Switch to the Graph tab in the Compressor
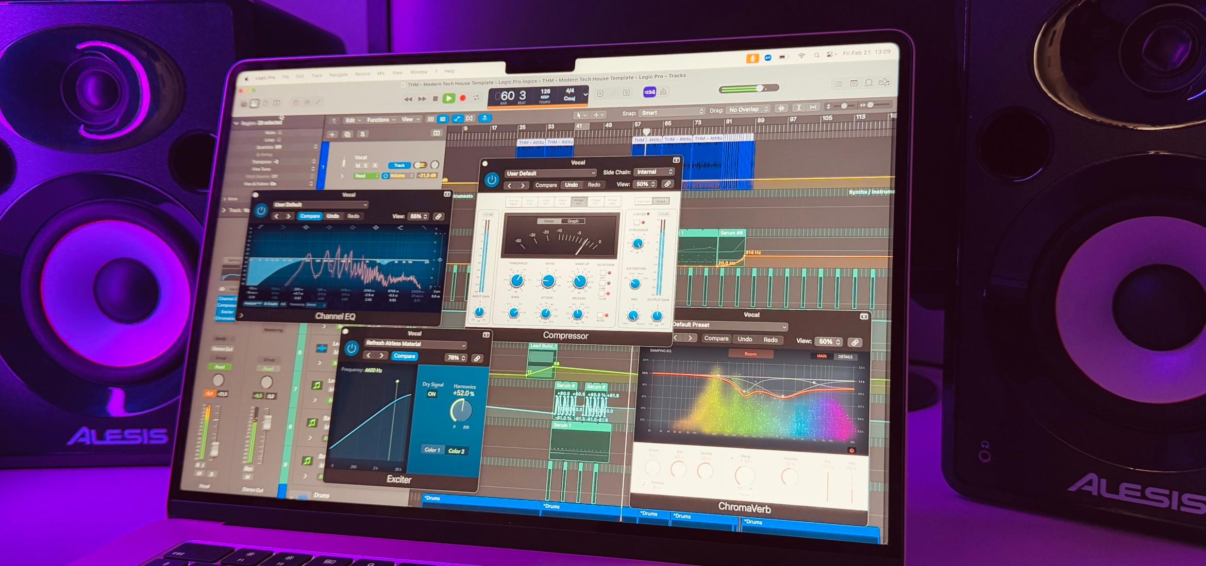This screenshot has height=566, width=1206. (x=573, y=221)
